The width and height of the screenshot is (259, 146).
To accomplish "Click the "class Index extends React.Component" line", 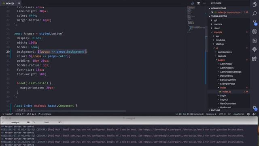I will point(45,106).
